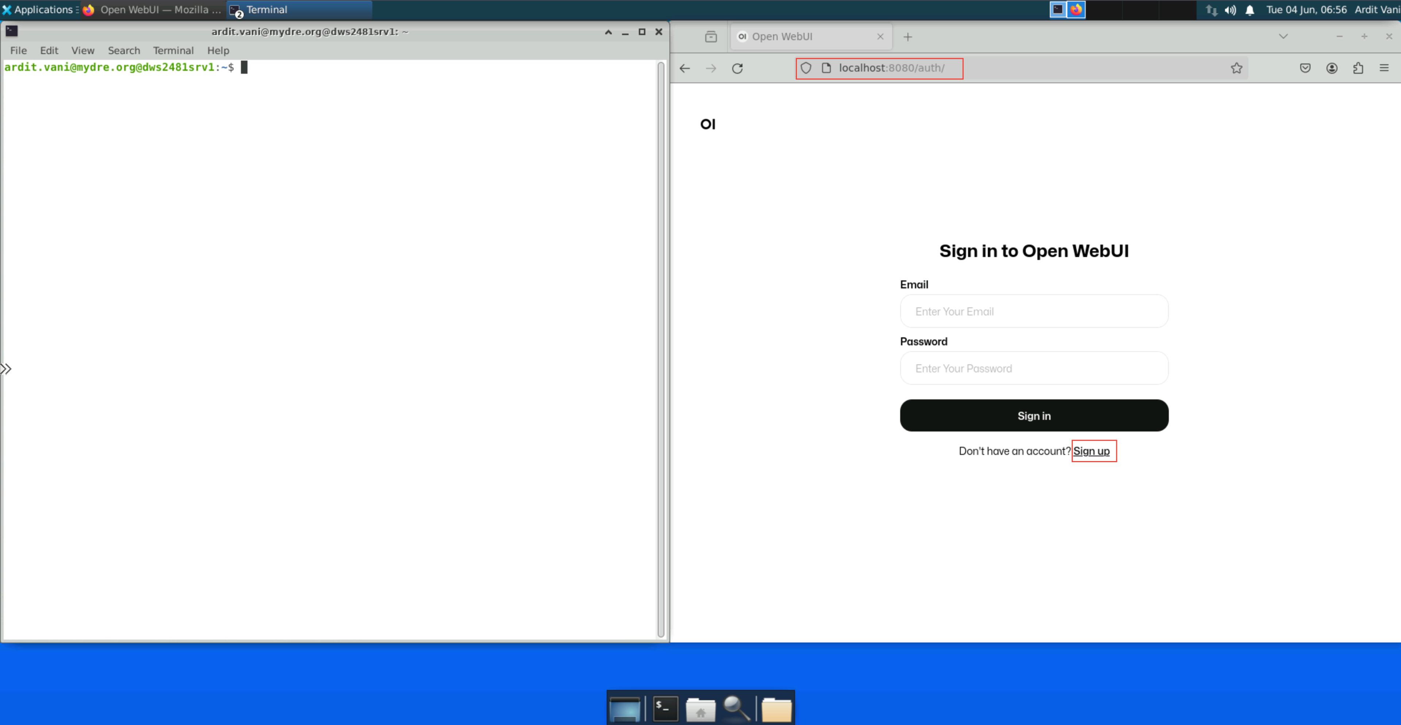Image resolution: width=1401 pixels, height=725 pixels.
Task: Click the page info icon in address bar
Action: click(826, 68)
